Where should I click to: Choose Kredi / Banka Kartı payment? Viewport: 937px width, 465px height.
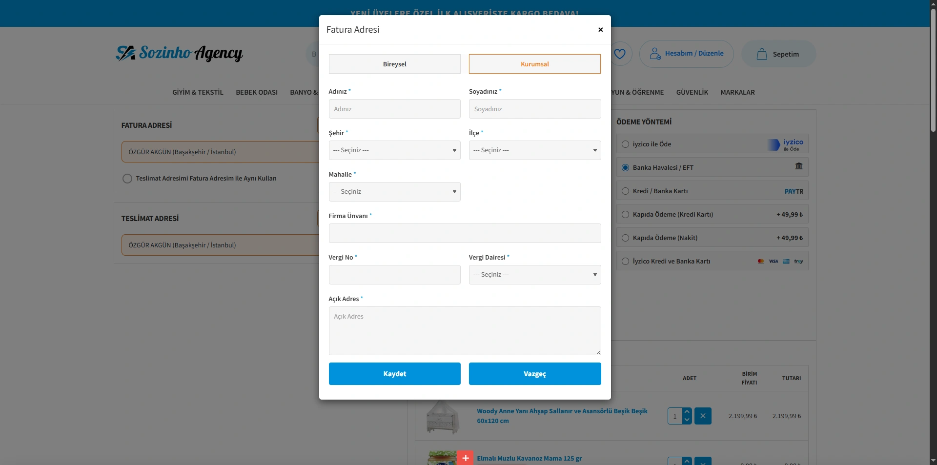click(625, 191)
